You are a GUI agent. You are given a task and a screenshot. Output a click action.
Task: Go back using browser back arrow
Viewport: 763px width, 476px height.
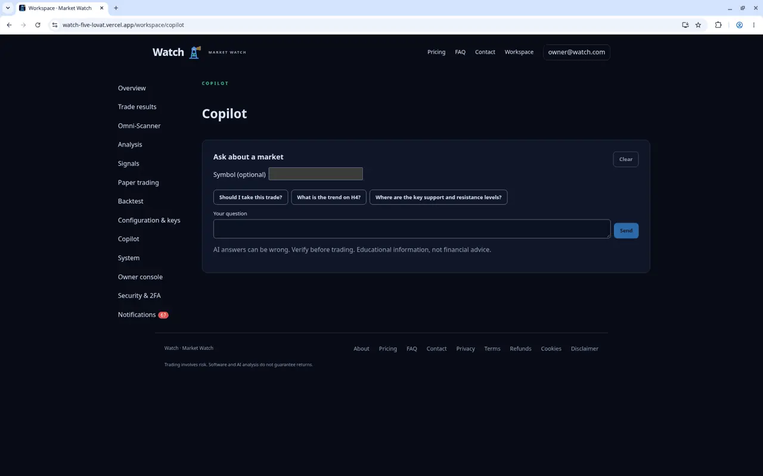tap(9, 25)
